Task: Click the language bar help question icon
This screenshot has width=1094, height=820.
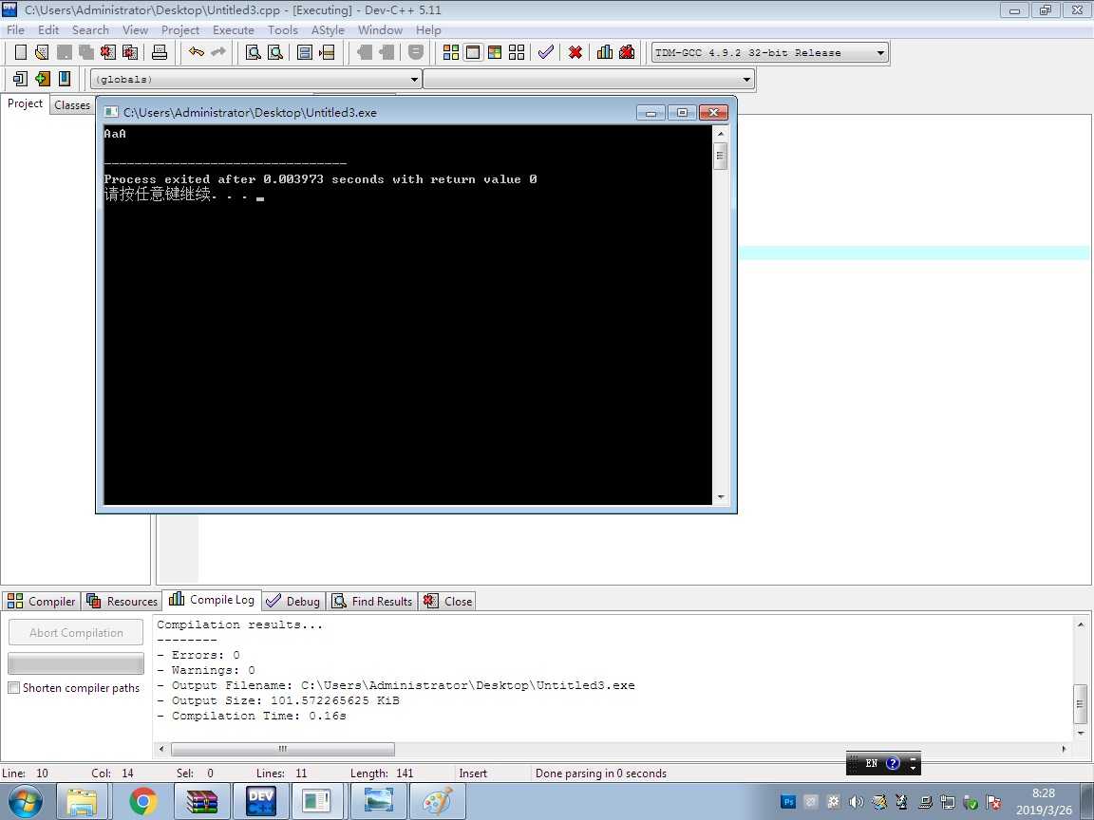Action: (x=893, y=763)
